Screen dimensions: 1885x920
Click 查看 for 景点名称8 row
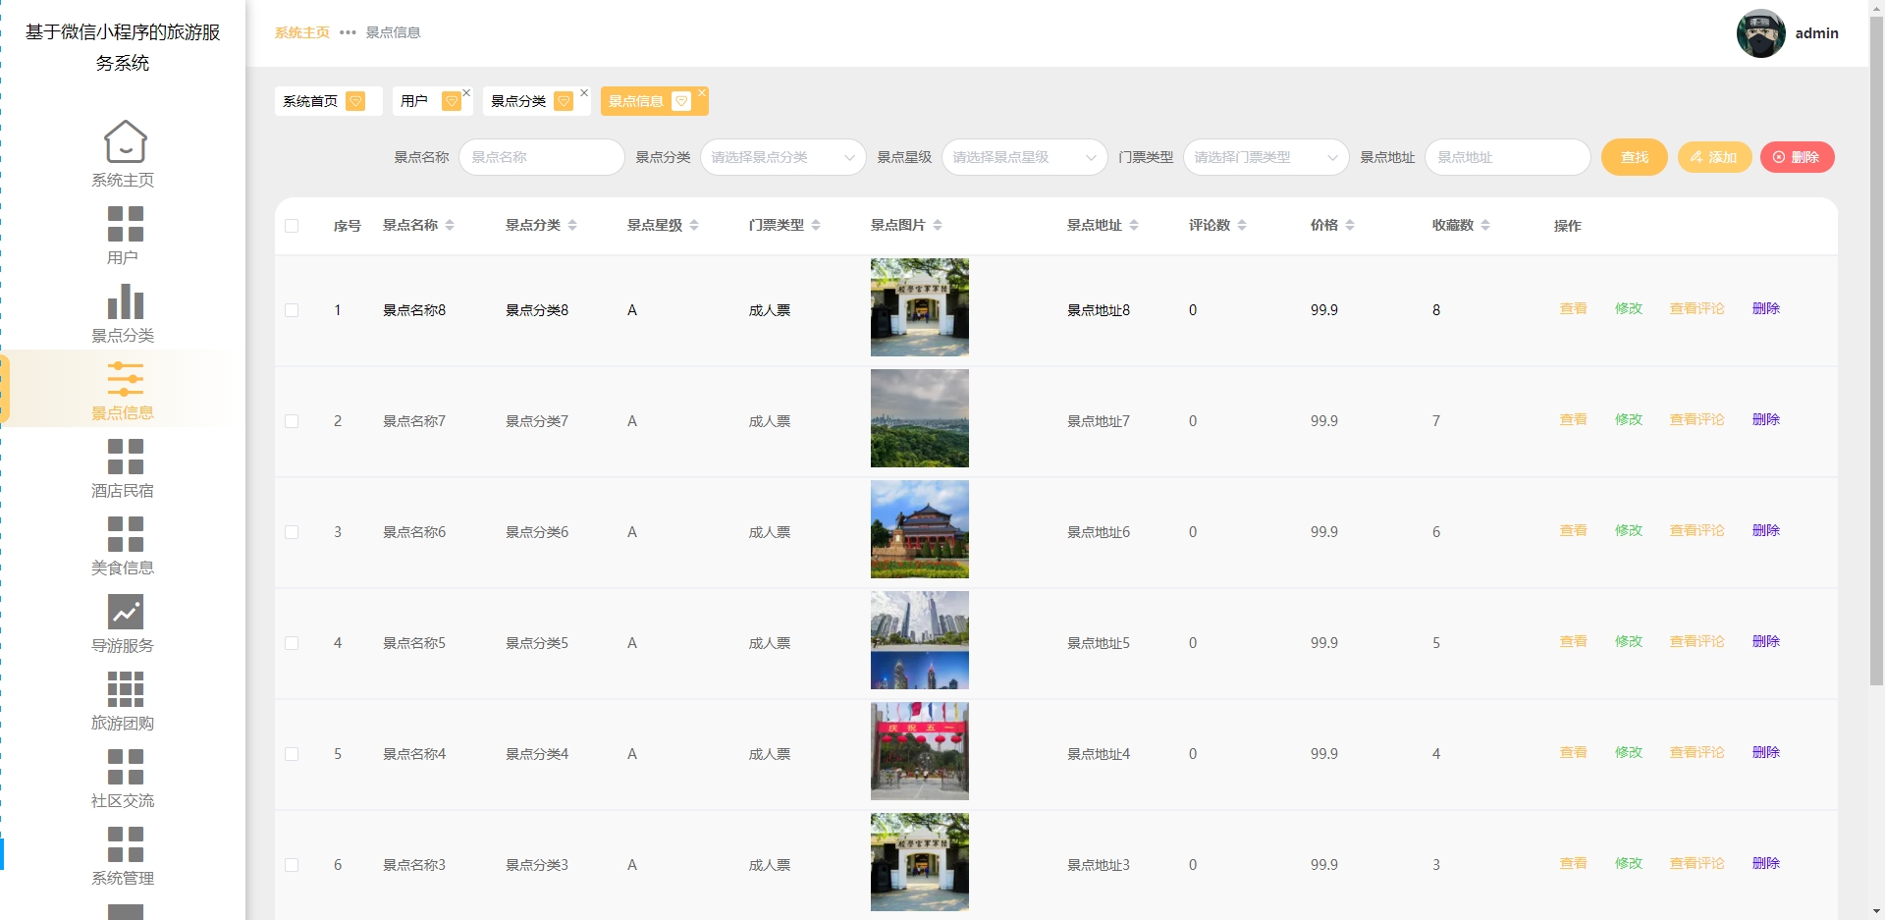1574,308
